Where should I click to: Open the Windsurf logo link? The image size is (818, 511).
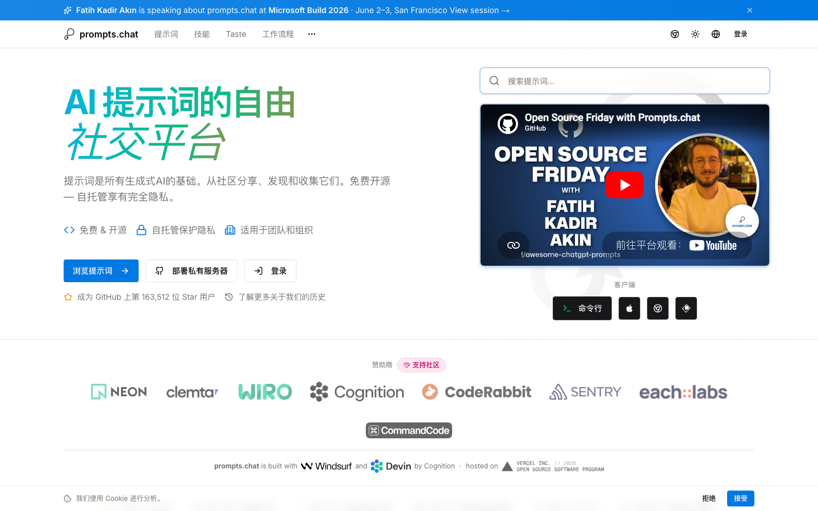pos(326,466)
